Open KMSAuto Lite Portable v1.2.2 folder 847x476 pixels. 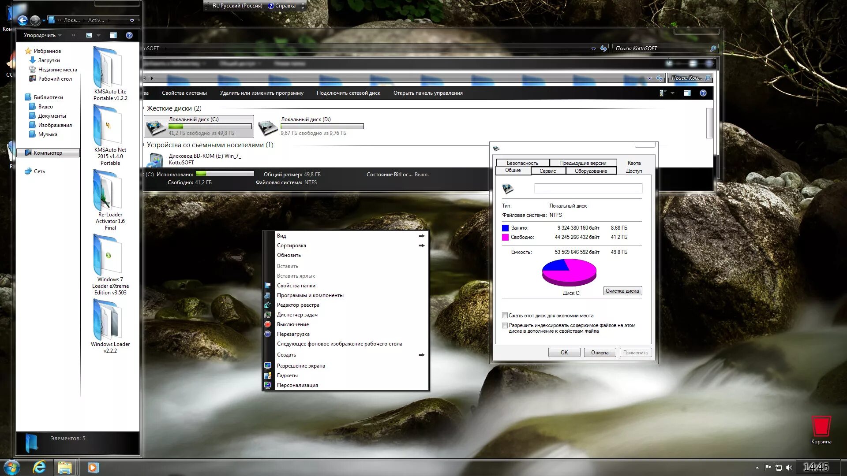110,74
